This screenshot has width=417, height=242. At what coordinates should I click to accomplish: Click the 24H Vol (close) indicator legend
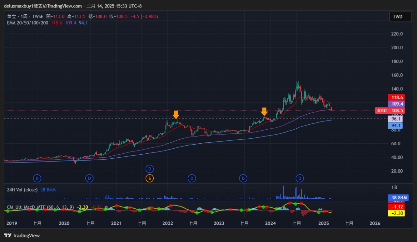pyautogui.click(x=22, y=190)
